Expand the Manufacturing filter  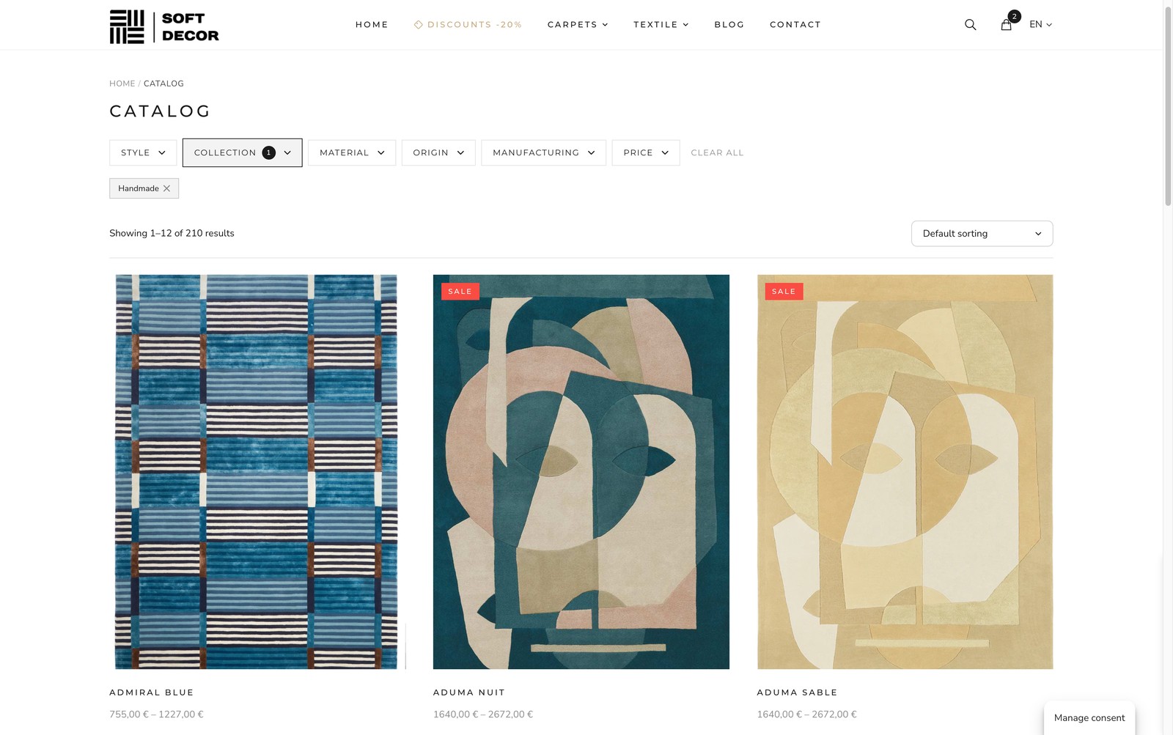[543, 152]
